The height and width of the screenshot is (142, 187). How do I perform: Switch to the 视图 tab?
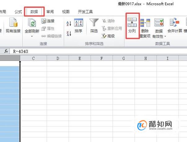(66, 12)
